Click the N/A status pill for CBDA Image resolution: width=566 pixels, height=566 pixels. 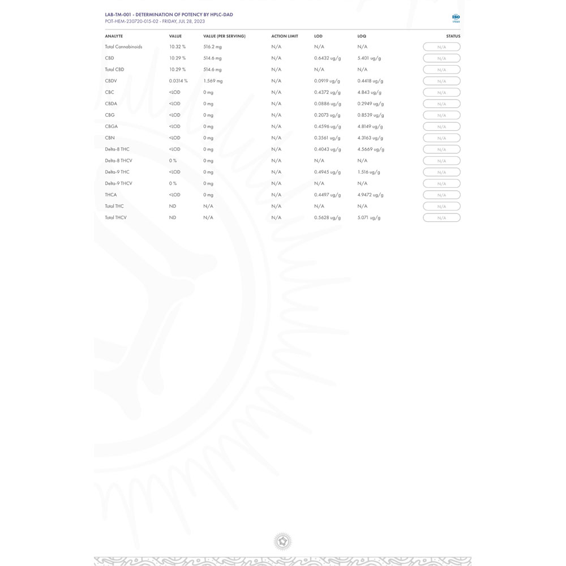[441, 104]
